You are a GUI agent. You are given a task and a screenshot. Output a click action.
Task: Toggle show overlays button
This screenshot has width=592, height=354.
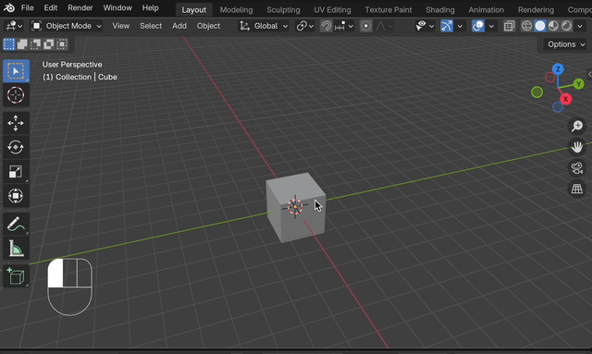coord(478,26)
